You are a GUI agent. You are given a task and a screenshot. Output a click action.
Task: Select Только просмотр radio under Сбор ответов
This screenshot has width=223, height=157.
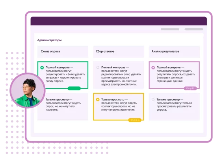[x=98, y=100]
